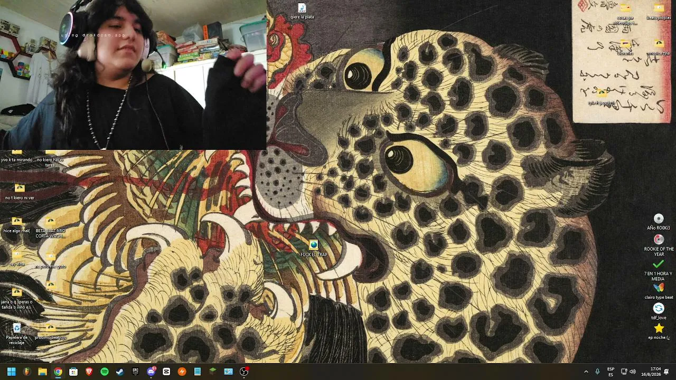Select the 'clairo type beat' icon
Screen dimensions: 676x380
(659, 291)
